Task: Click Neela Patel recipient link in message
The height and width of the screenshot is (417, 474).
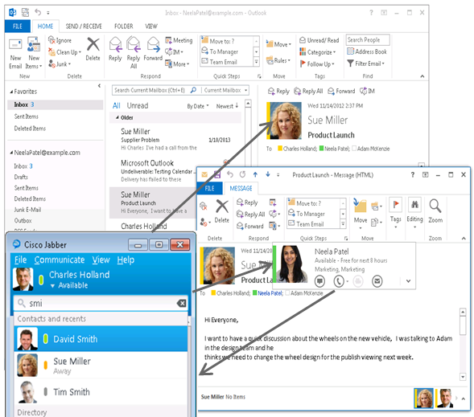Action: coord(270,293)
